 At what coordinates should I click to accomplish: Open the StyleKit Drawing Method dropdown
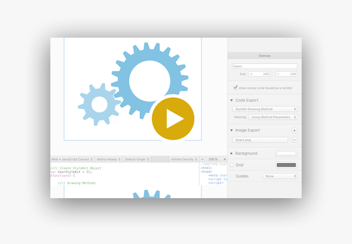tap(264, 109)
